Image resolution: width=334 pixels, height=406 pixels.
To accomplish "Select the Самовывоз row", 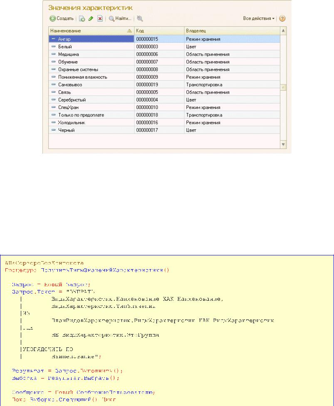I will point(164,85).
